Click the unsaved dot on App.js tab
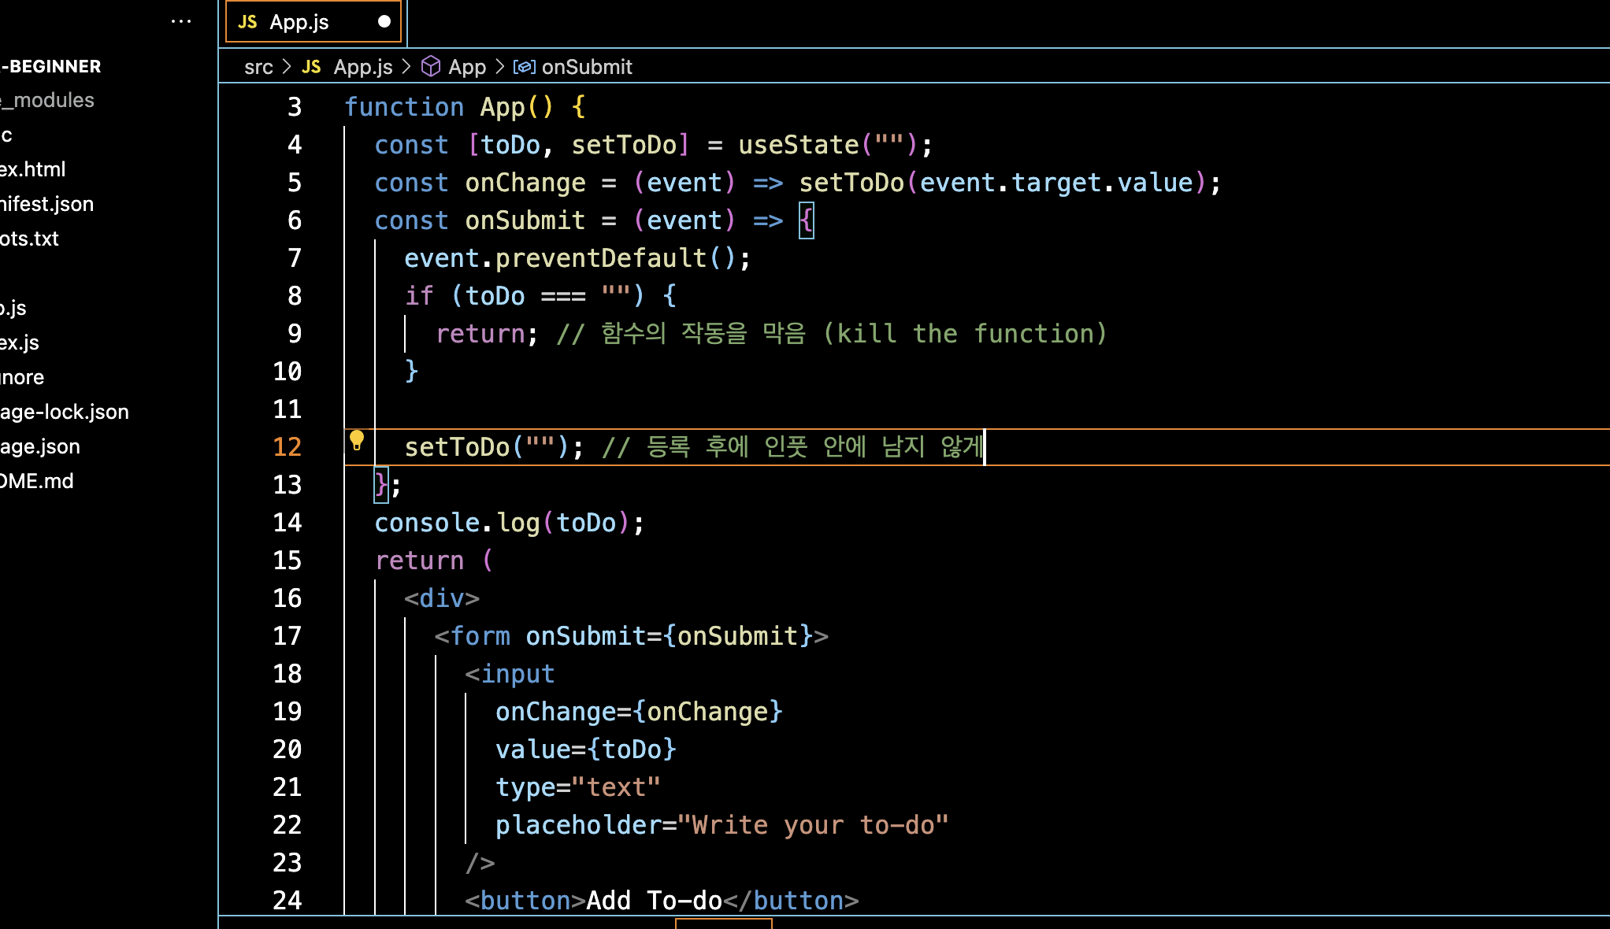The height and width of the screenshot is (929, 1610). pos(384,22)
